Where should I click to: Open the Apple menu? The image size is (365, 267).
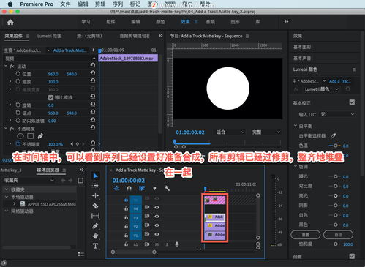tap(10, 4)
